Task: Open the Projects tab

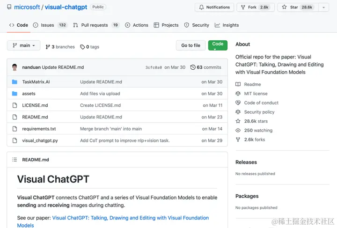Action: 166,25
